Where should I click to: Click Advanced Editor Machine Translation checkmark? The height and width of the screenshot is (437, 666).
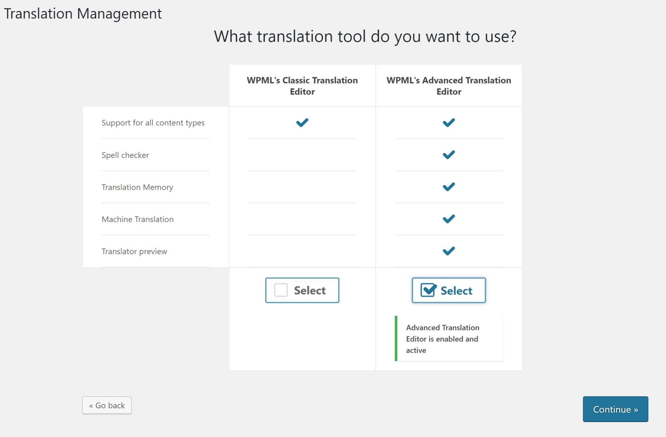tap(448, 219)
